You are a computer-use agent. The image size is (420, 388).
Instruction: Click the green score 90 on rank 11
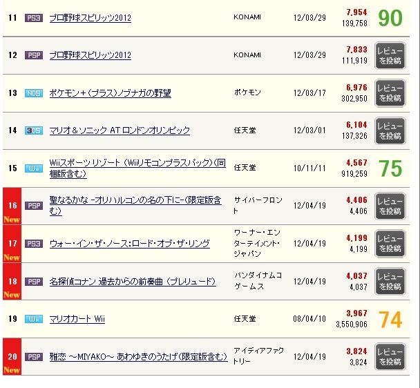[390, 18]
